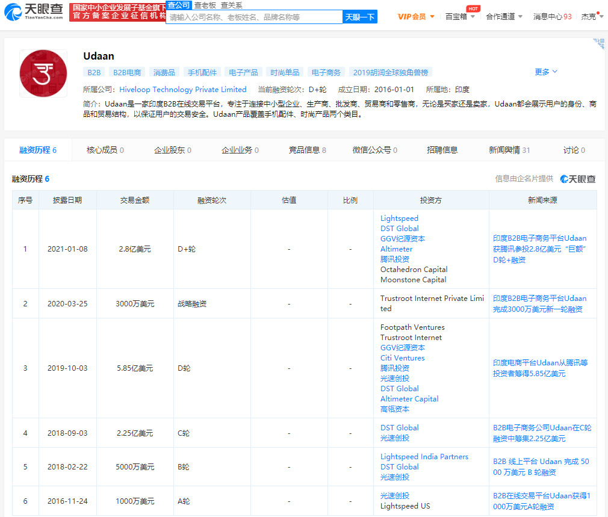Click the 电子产品 tag
The width and height of the screenshot is (608, 517).
(x=243, y=72)
